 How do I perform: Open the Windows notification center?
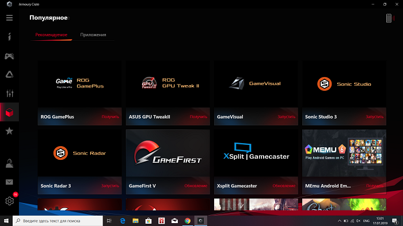[395, 221]
